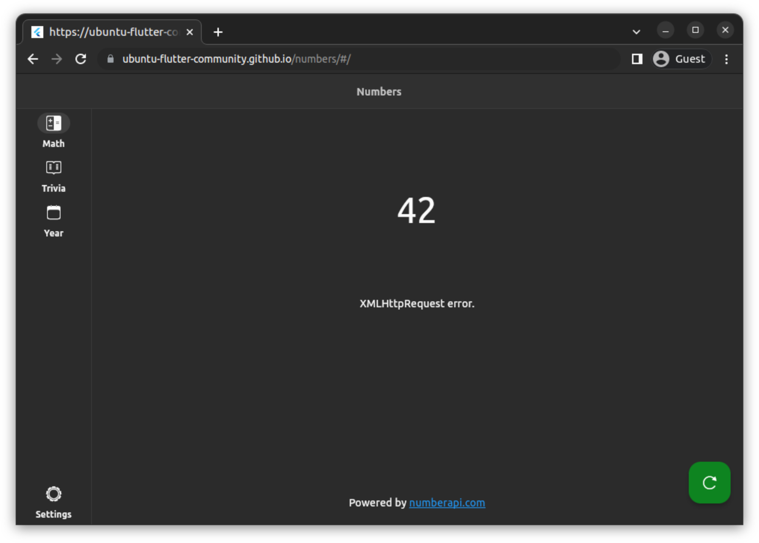Toggle the browser side panel icon
This screenshot has width=759, height=543.
[x=637, y=59]
